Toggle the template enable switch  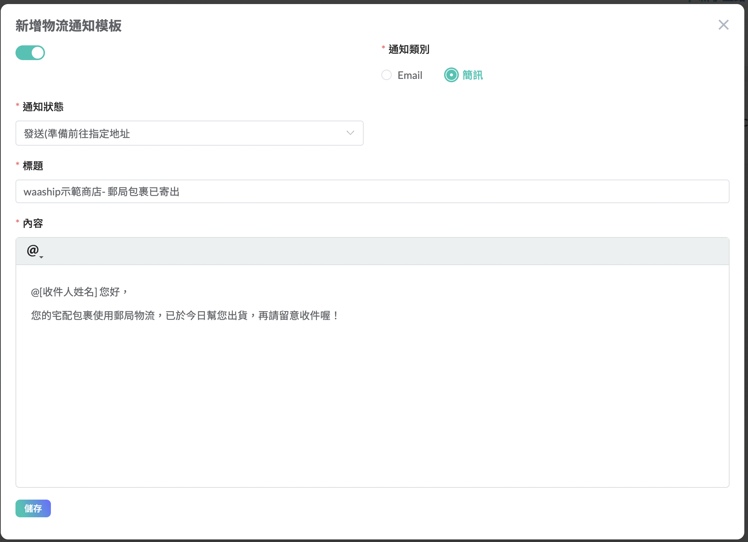[30, 53]
